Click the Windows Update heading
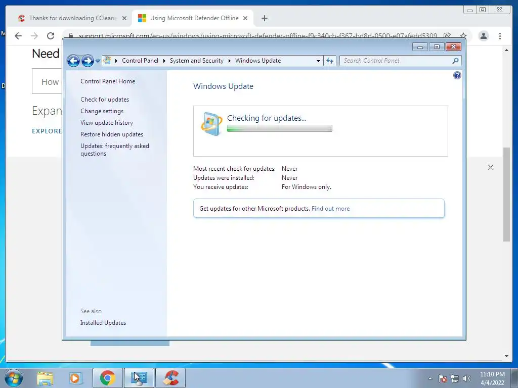This screenshot has width=518, height=388. [223, 86]
